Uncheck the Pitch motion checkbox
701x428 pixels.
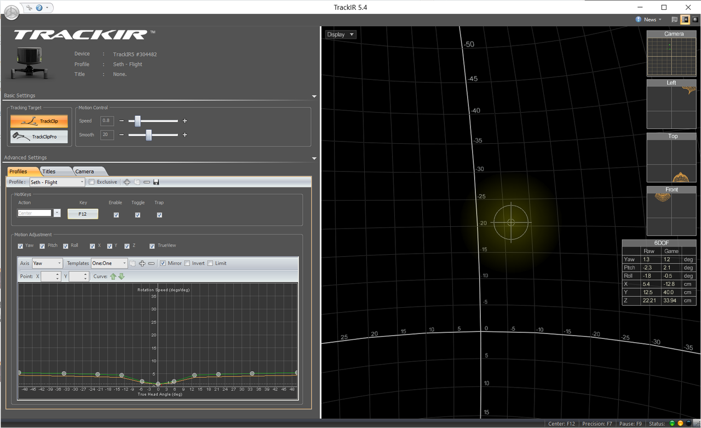pos(43,246)
